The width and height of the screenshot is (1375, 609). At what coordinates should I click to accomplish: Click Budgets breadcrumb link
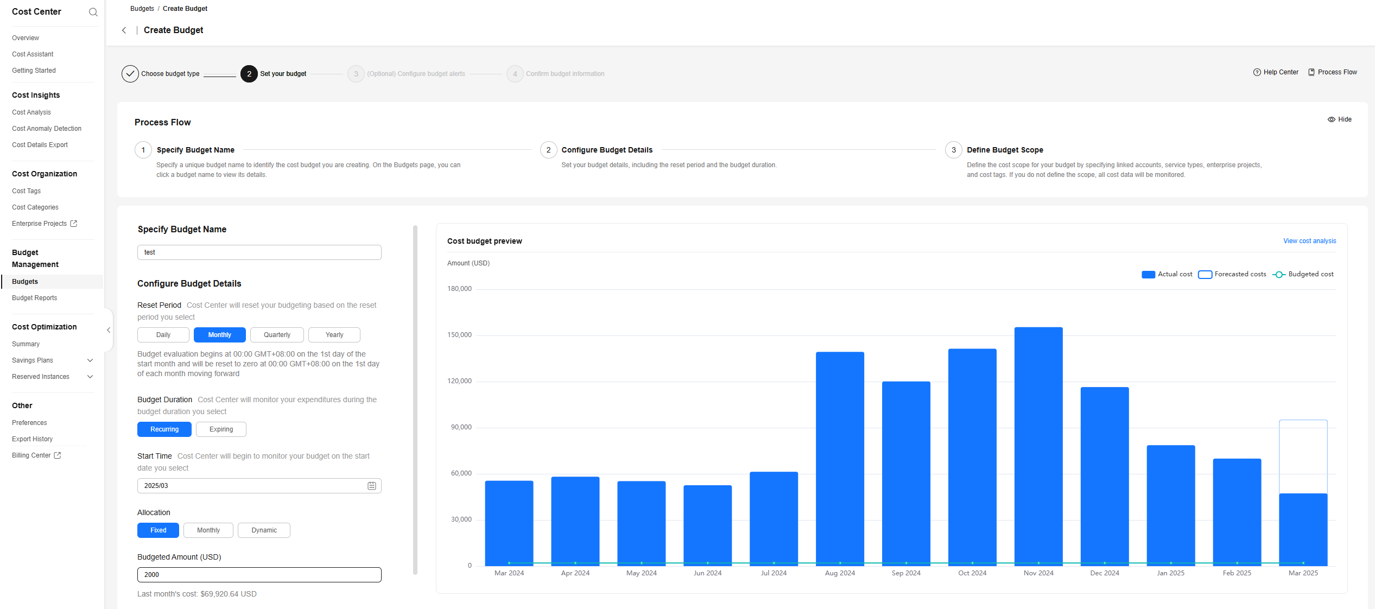[x=142, y=9]
